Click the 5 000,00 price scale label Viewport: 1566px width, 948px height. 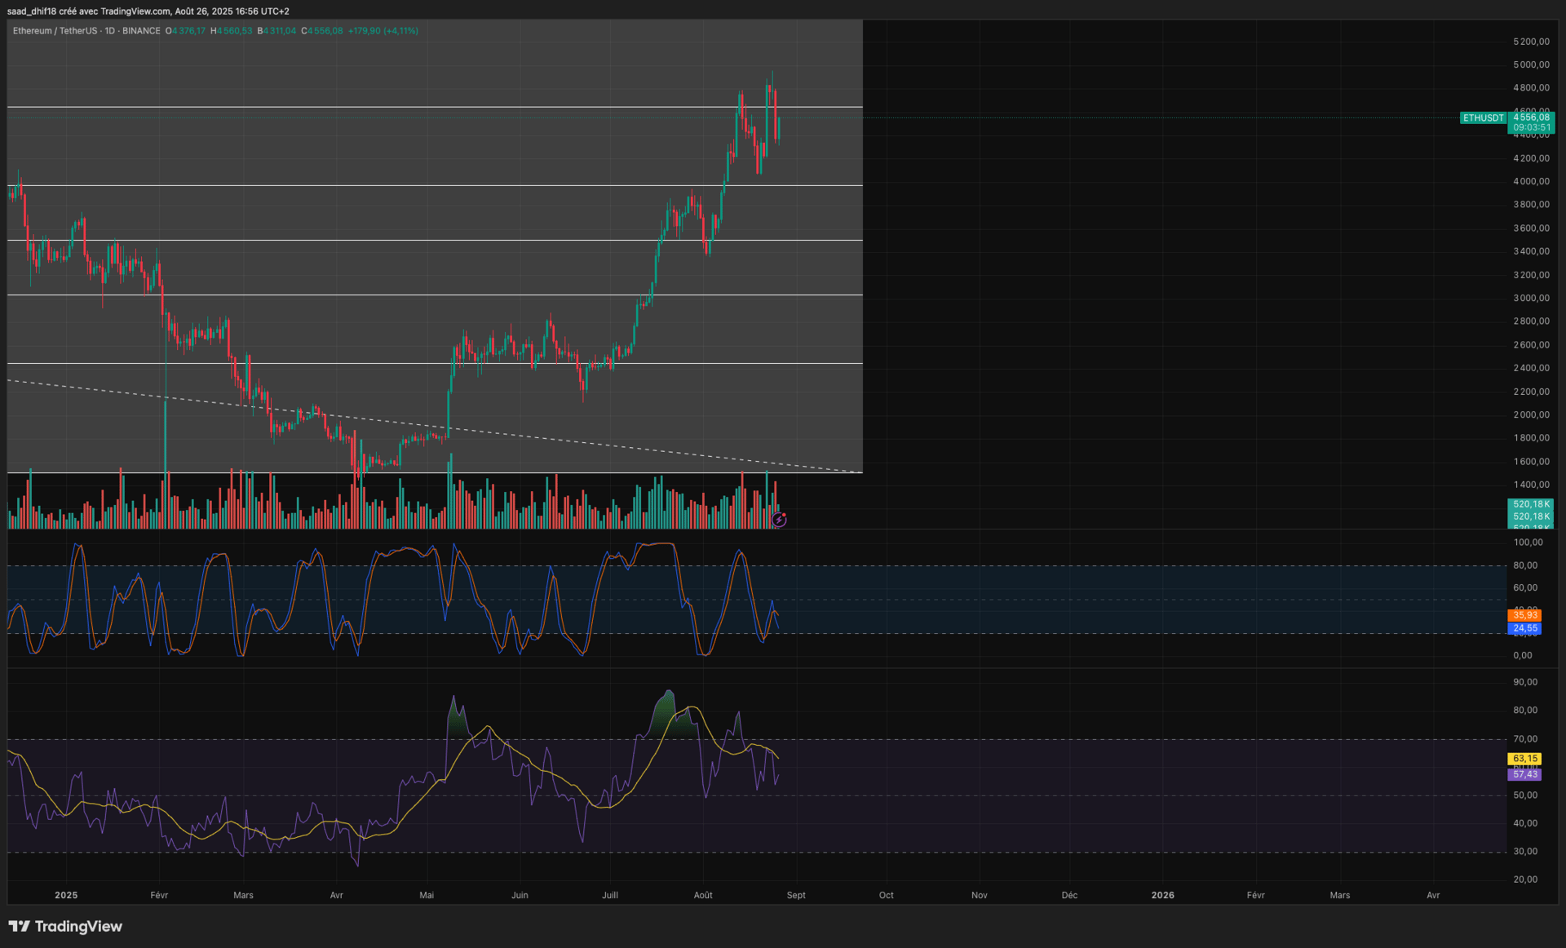tap(1531, 64)
